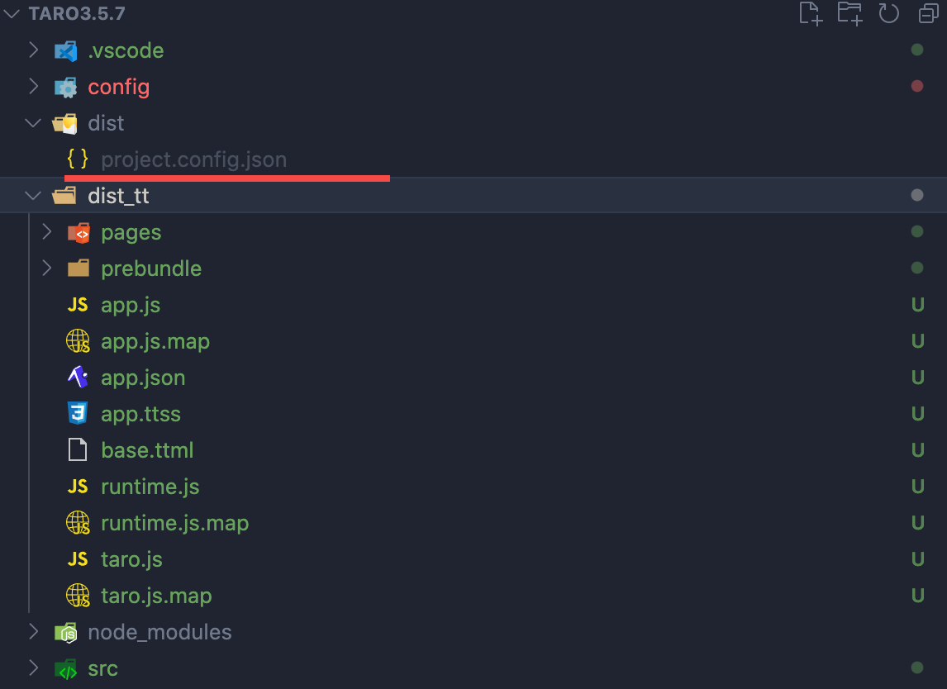Expand the src folder
This screenshot has width=947, height=689.
[x=33, y=669]
